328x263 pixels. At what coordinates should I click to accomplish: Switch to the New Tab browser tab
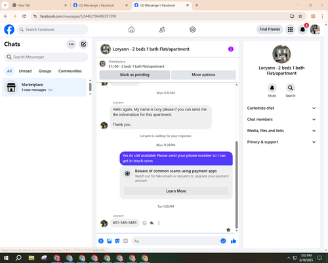[39, 5]
